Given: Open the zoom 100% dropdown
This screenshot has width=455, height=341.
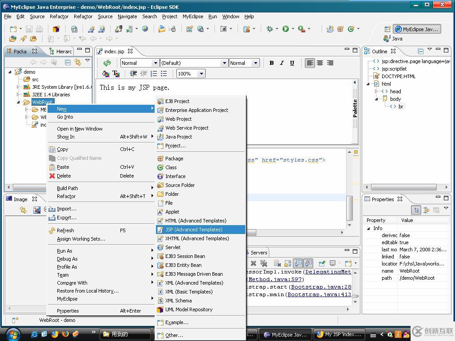Looking at the screenshot, I should tap(201, 74).
